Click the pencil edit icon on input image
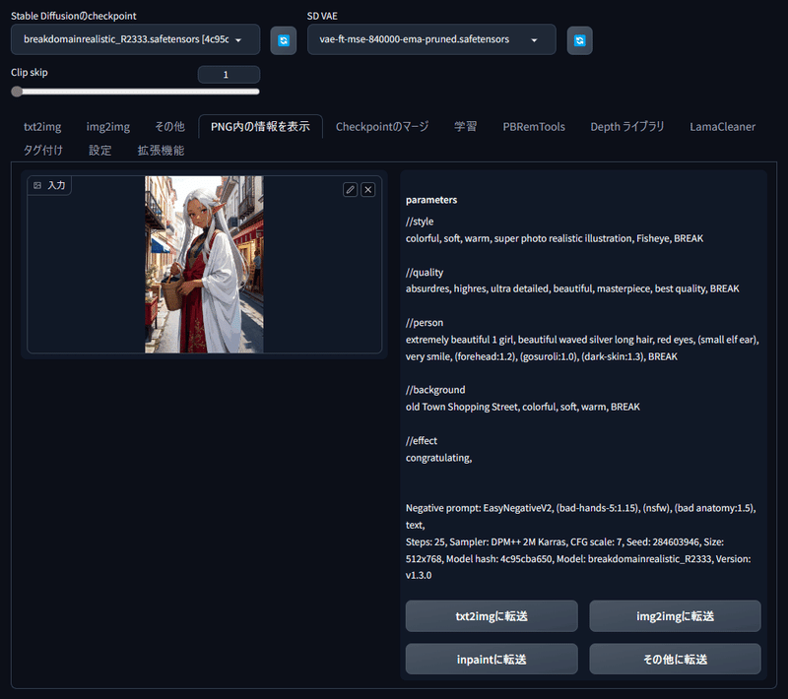Screen dimensions: 788x699 [x=351, y=189]
